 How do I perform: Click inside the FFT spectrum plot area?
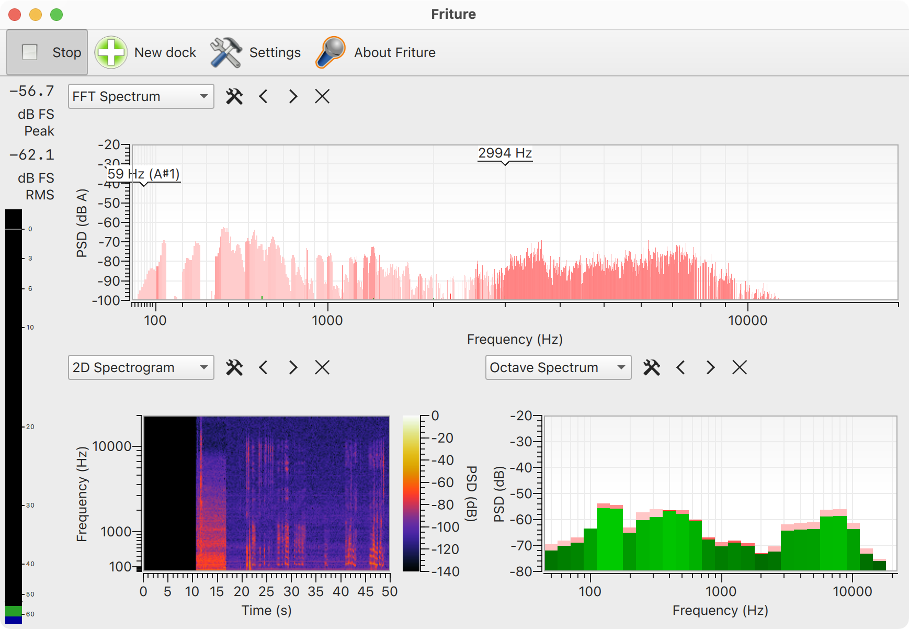coord(515,222)
